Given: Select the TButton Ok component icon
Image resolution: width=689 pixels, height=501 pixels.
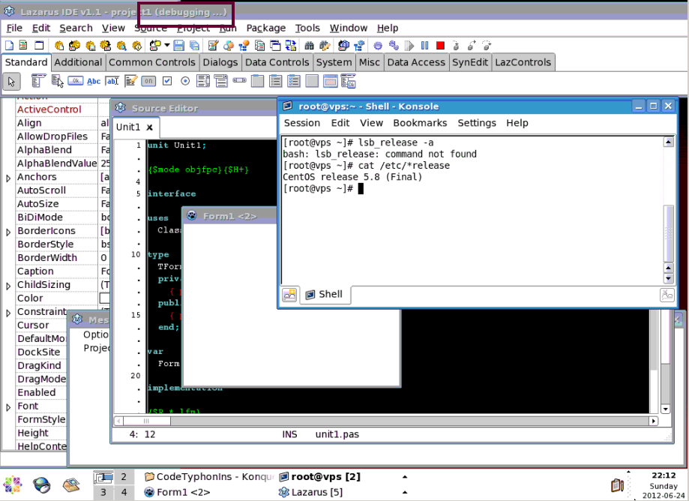Looking at the screenshot, I should point(76,81).
